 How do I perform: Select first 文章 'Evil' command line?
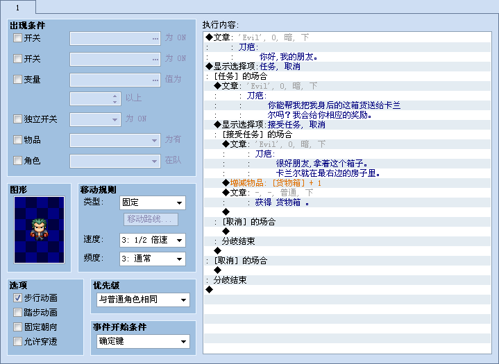[348, 37]
